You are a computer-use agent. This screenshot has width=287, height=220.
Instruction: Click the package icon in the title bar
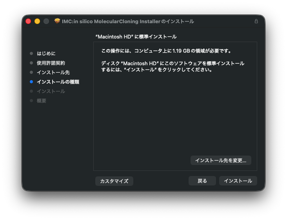57,21
